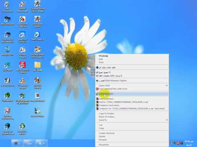Viewport: 197px width, 147px height.
Task: Select the Wondershare DVD Slideshow shortcut
Action: pyautogui.click(x=37, y=52)
